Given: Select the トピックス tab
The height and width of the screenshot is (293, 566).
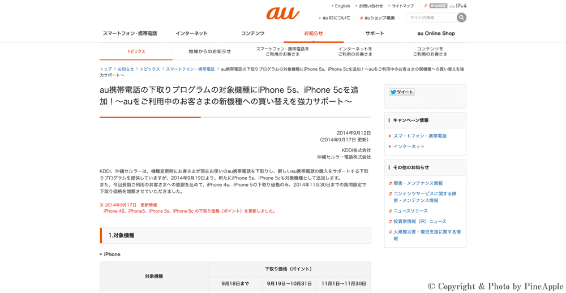Looking at the screenshot, I should (x=136, y=51).
